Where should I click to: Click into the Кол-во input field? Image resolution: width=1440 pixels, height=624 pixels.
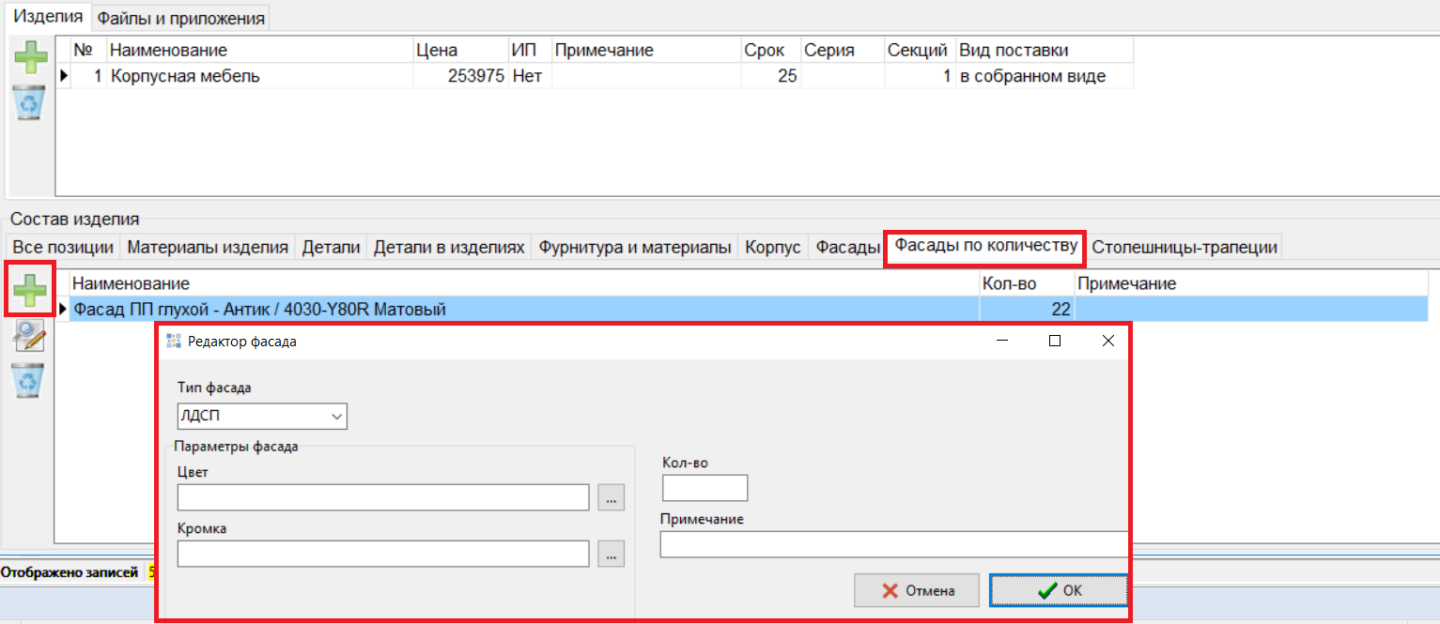coord(705,488)
